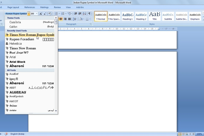204x136 pixels.
Task: Open the bullets dropdown arrow
Action: [x=59, y=14]
